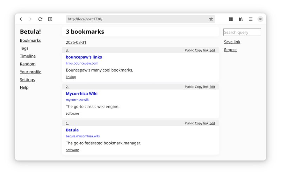Open the tab overview grid icon
This screenshot has width=281, height=177.
pyautogui.click(x=231, y=19)
